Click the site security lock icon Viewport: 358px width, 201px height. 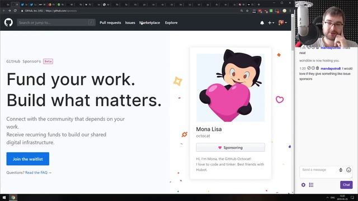click(x=22, y=11)
